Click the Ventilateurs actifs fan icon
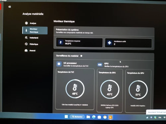This screenshot has width=166, height=124. point(110,43)
